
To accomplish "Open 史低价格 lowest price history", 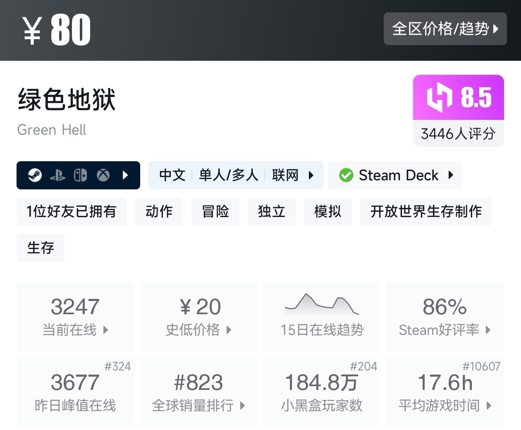I will [198, 316].
